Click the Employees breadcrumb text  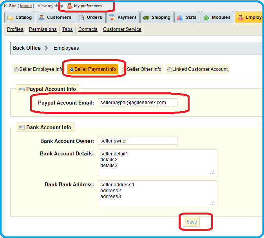click(x=66, y=48)
